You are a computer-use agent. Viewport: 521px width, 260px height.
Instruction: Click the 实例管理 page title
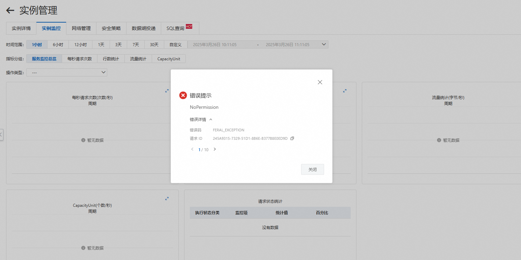tap(38, 10)
